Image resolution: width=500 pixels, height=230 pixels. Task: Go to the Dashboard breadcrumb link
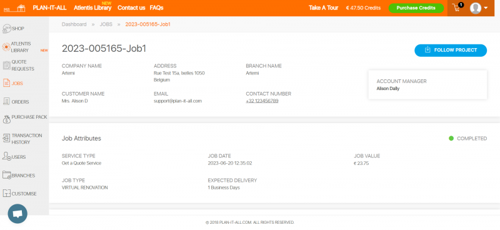tap(74, 24)
